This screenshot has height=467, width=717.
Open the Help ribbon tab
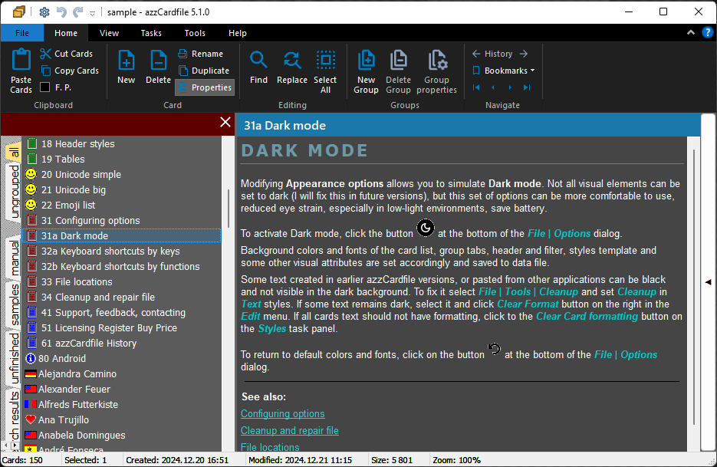pos(237,33)
